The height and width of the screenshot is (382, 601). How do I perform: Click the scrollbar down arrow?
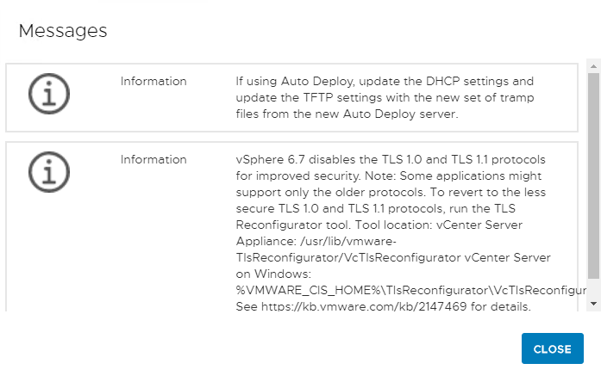(x=593, y=303)
